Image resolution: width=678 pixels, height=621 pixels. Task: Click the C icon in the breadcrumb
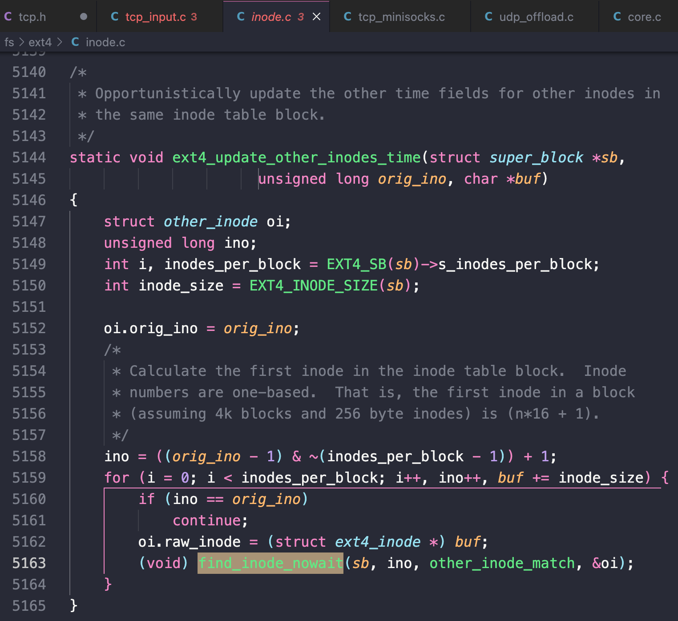tap(75, 42)
